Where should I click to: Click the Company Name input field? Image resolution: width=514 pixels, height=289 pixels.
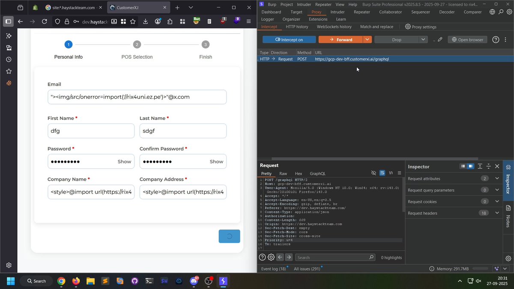pyautogui.click(x=91, y=192)
